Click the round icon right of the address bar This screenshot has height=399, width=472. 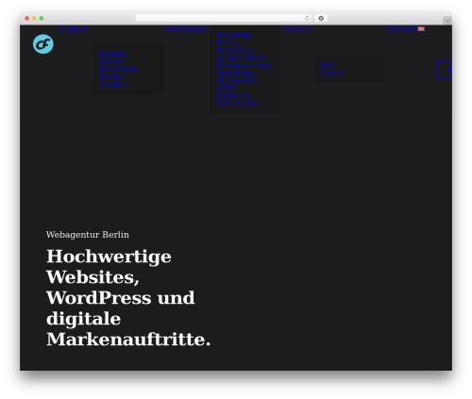(x=321, y=18)
